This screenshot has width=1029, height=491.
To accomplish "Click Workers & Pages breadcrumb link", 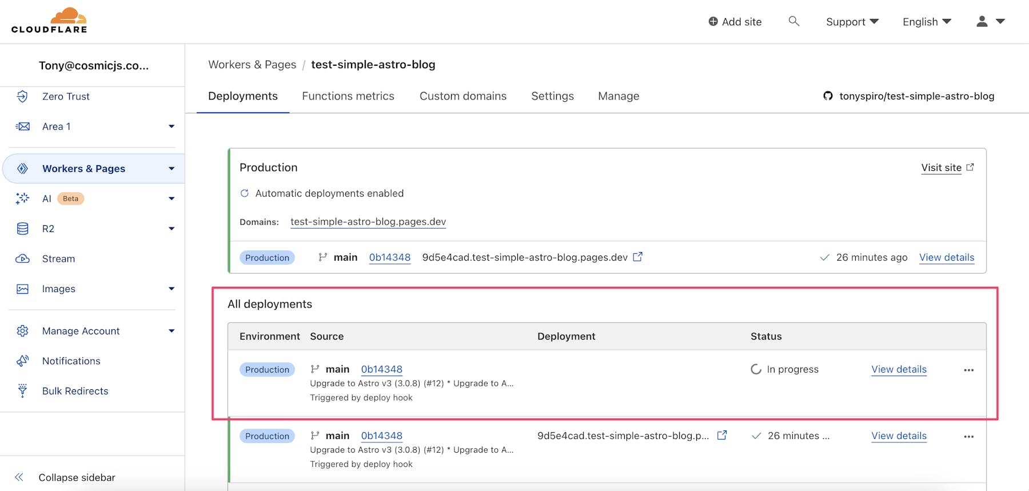I will click(252, 65).
